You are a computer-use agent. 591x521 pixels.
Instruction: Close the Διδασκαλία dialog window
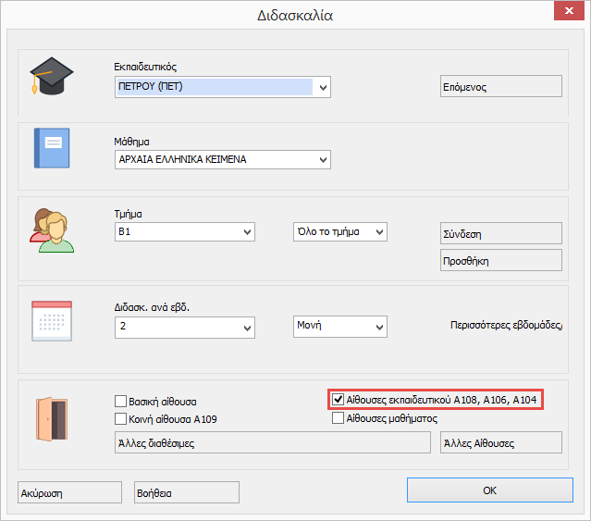tap(563, 13)
